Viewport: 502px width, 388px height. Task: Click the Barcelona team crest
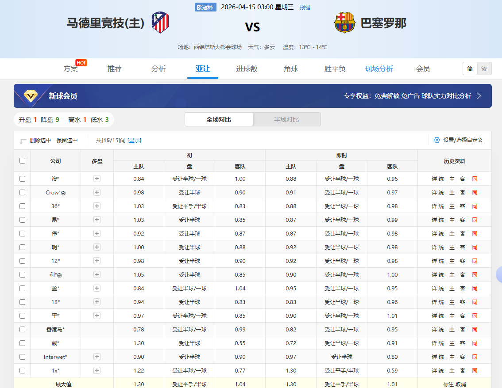point(344,23)
